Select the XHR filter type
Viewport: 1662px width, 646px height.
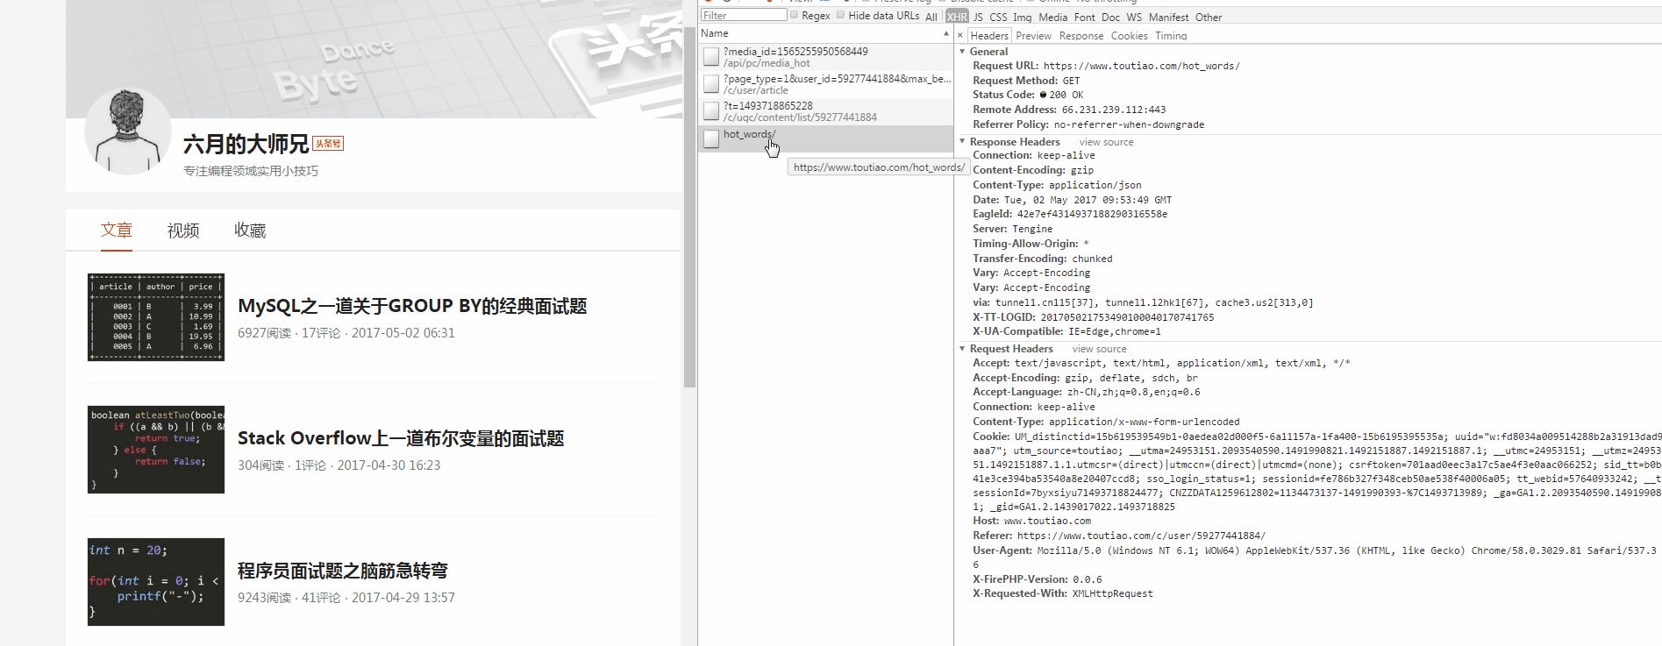(957, 17)
